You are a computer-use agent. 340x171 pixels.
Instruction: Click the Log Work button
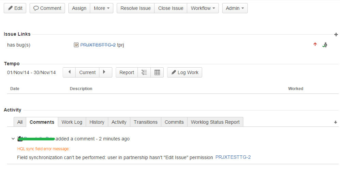184,72
